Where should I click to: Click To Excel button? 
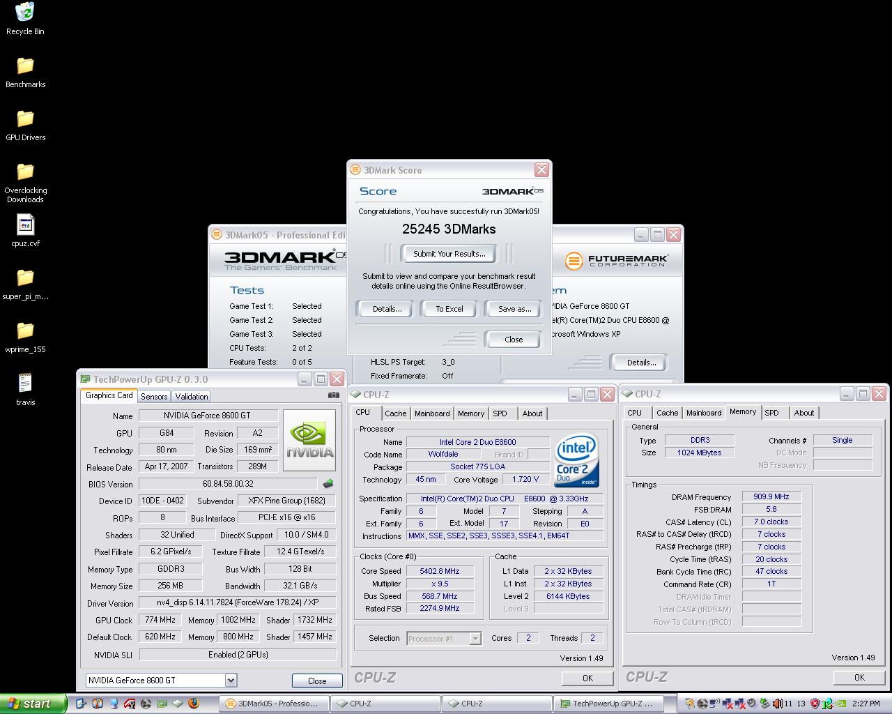pos(449,309)
